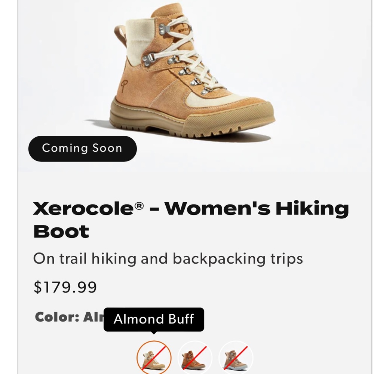Image resolution: width=374 pixels, height=374 pixels.
Task: Click the Coming Soon badge
Action: (82, 148)
